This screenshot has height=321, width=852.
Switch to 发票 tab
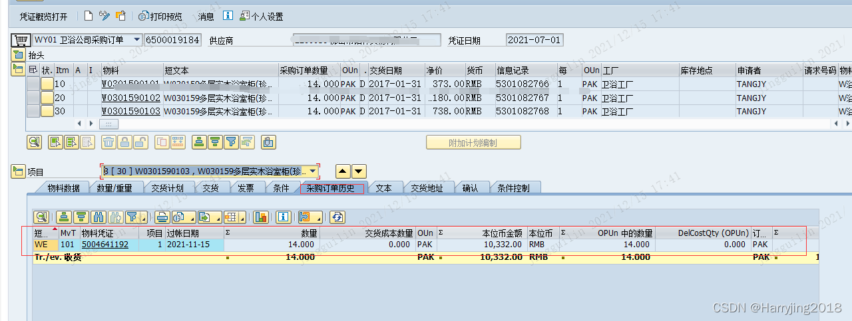(246, 188)
